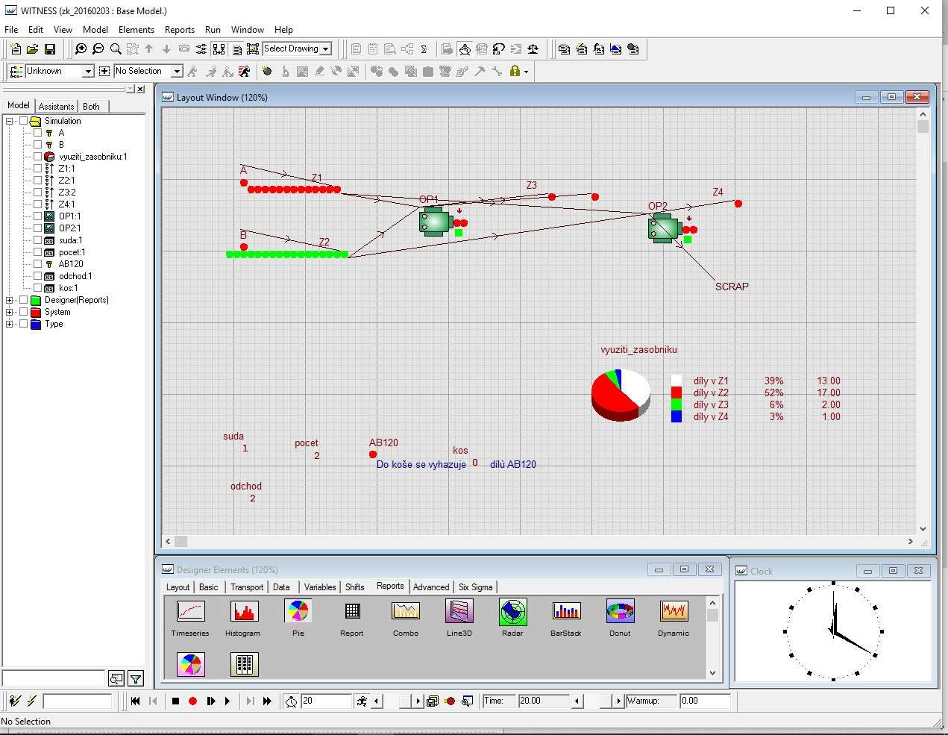
Task: Click the padlock lock icon
Action: click(x=515, y=71)
